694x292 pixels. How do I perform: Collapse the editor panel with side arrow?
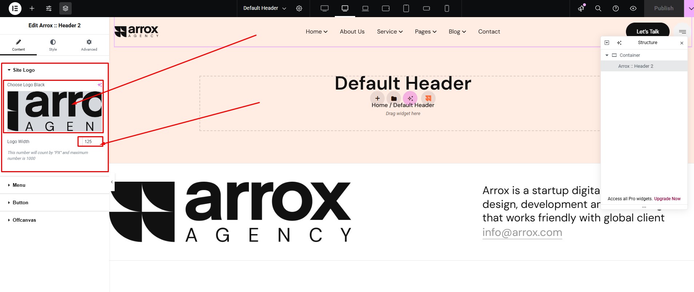112,182
